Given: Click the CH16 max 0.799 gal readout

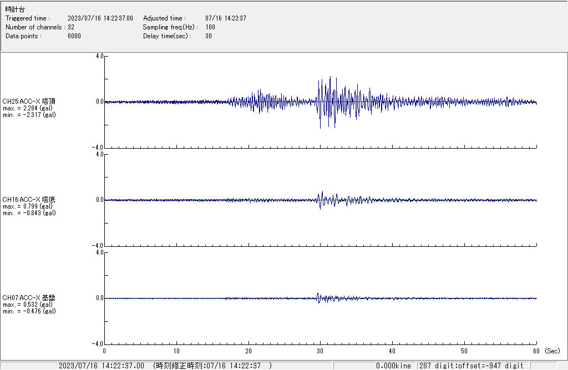Looking at the screenshot, I should tap(28, 206).
